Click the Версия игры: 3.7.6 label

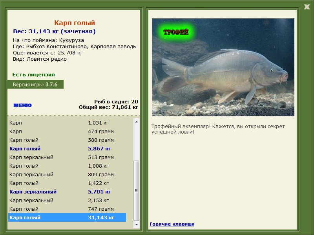pyautogui.click(x=35, y=84)
